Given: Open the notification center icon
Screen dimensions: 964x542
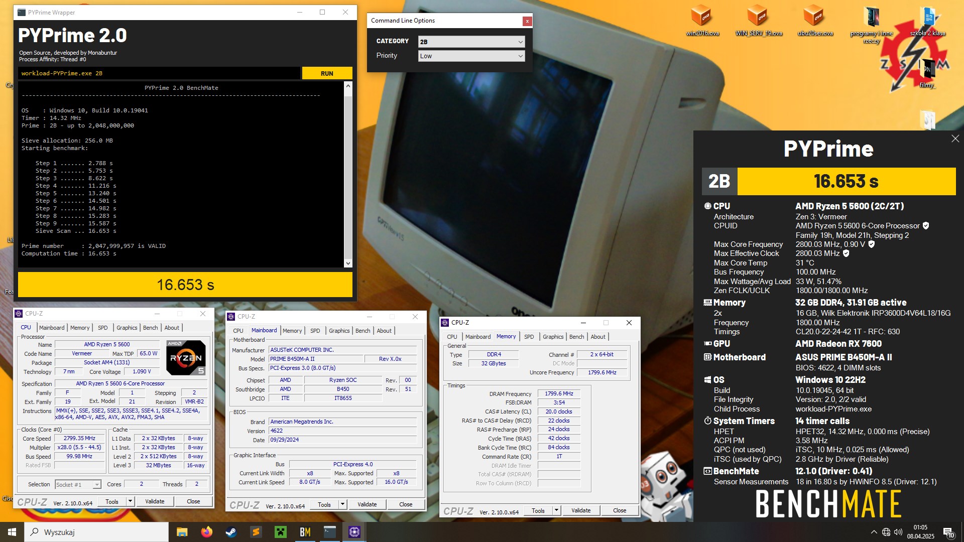Looking at the screenshot, I should (948, 532).
